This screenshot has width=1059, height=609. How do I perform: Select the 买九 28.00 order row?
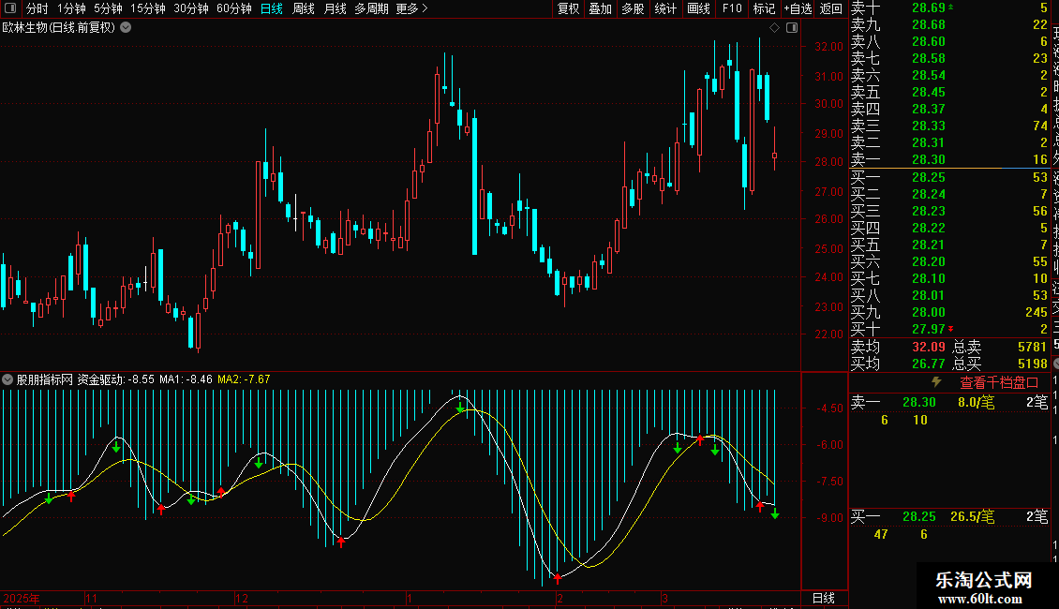pos(949,312)
